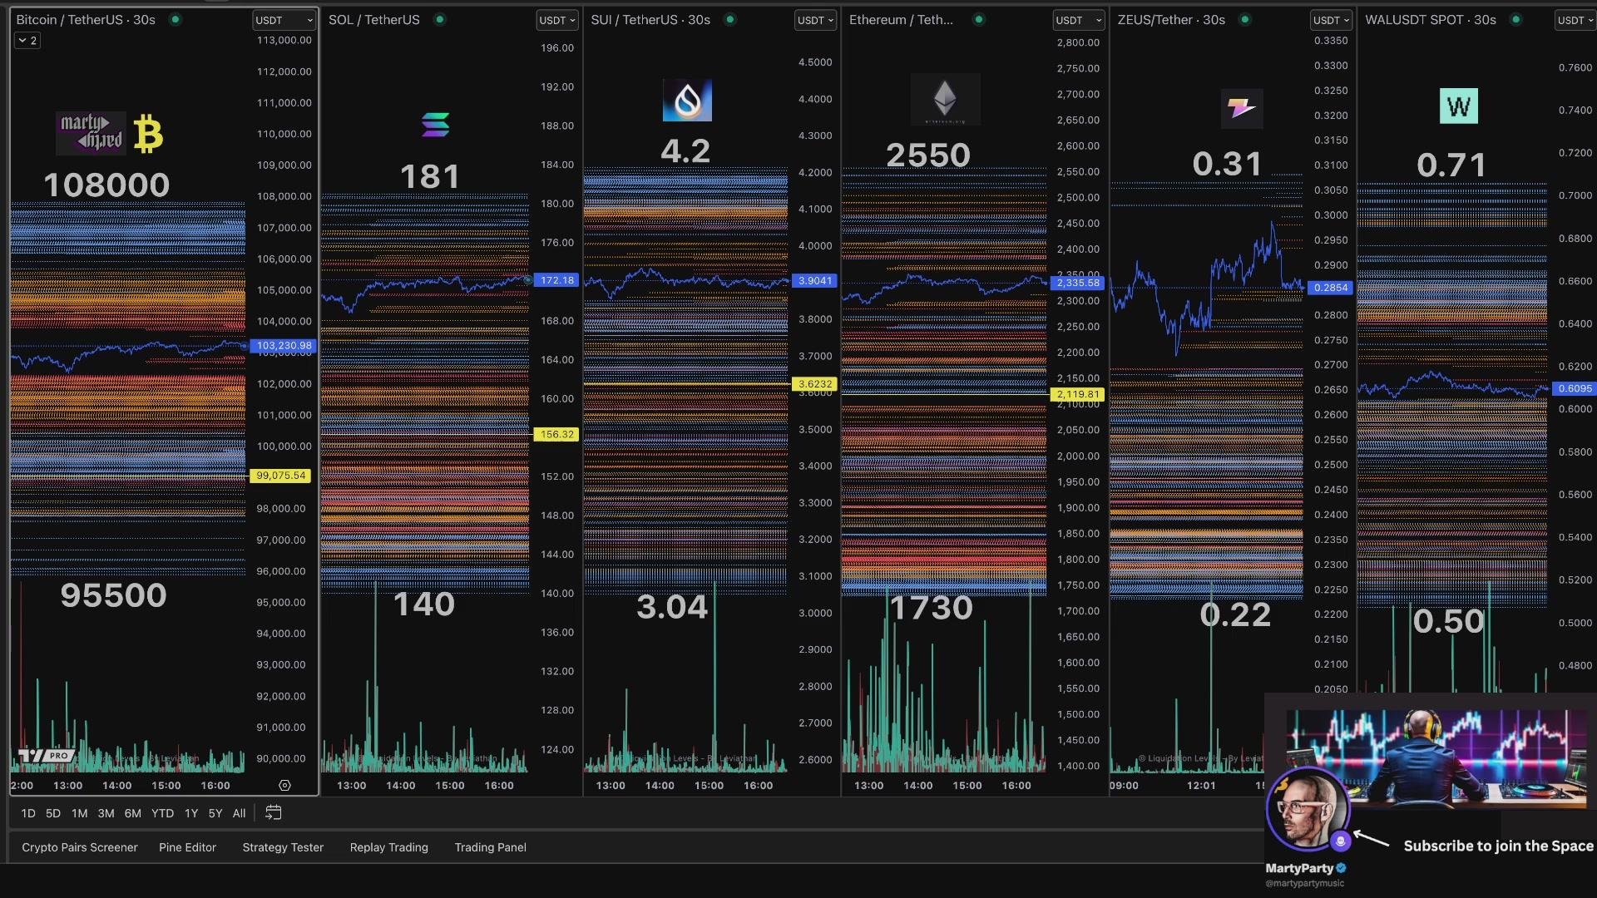Screen dimensions: 1597x898
Task: Click the Solana logo on SOL chart
Action: pyautogui.click(x=435, y=125)
